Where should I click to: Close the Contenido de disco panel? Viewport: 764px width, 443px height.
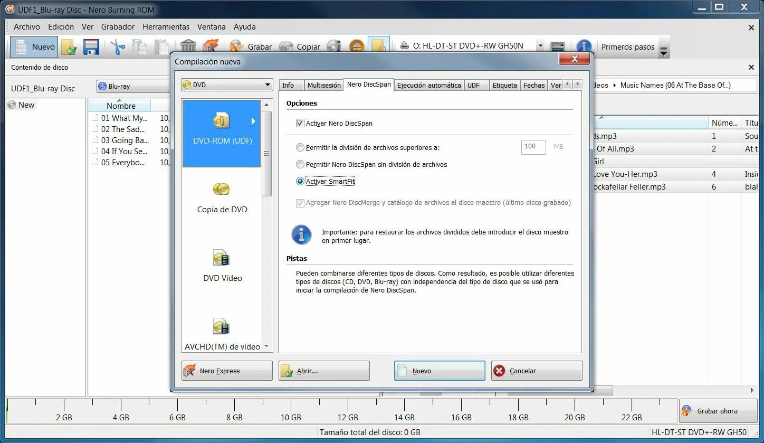[x=751, y=67]
